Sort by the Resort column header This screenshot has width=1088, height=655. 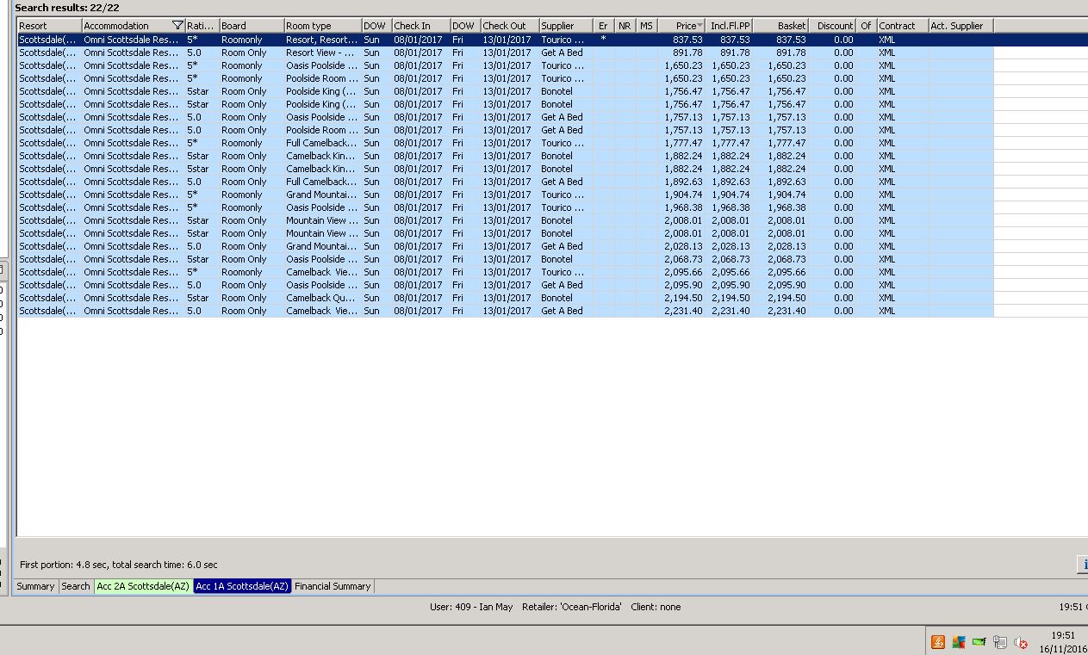click(x=49, y=26)
